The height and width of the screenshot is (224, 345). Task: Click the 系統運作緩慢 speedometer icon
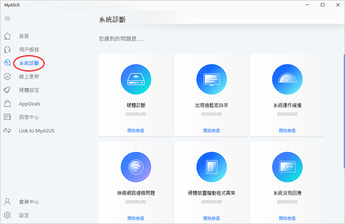[287, 80]
